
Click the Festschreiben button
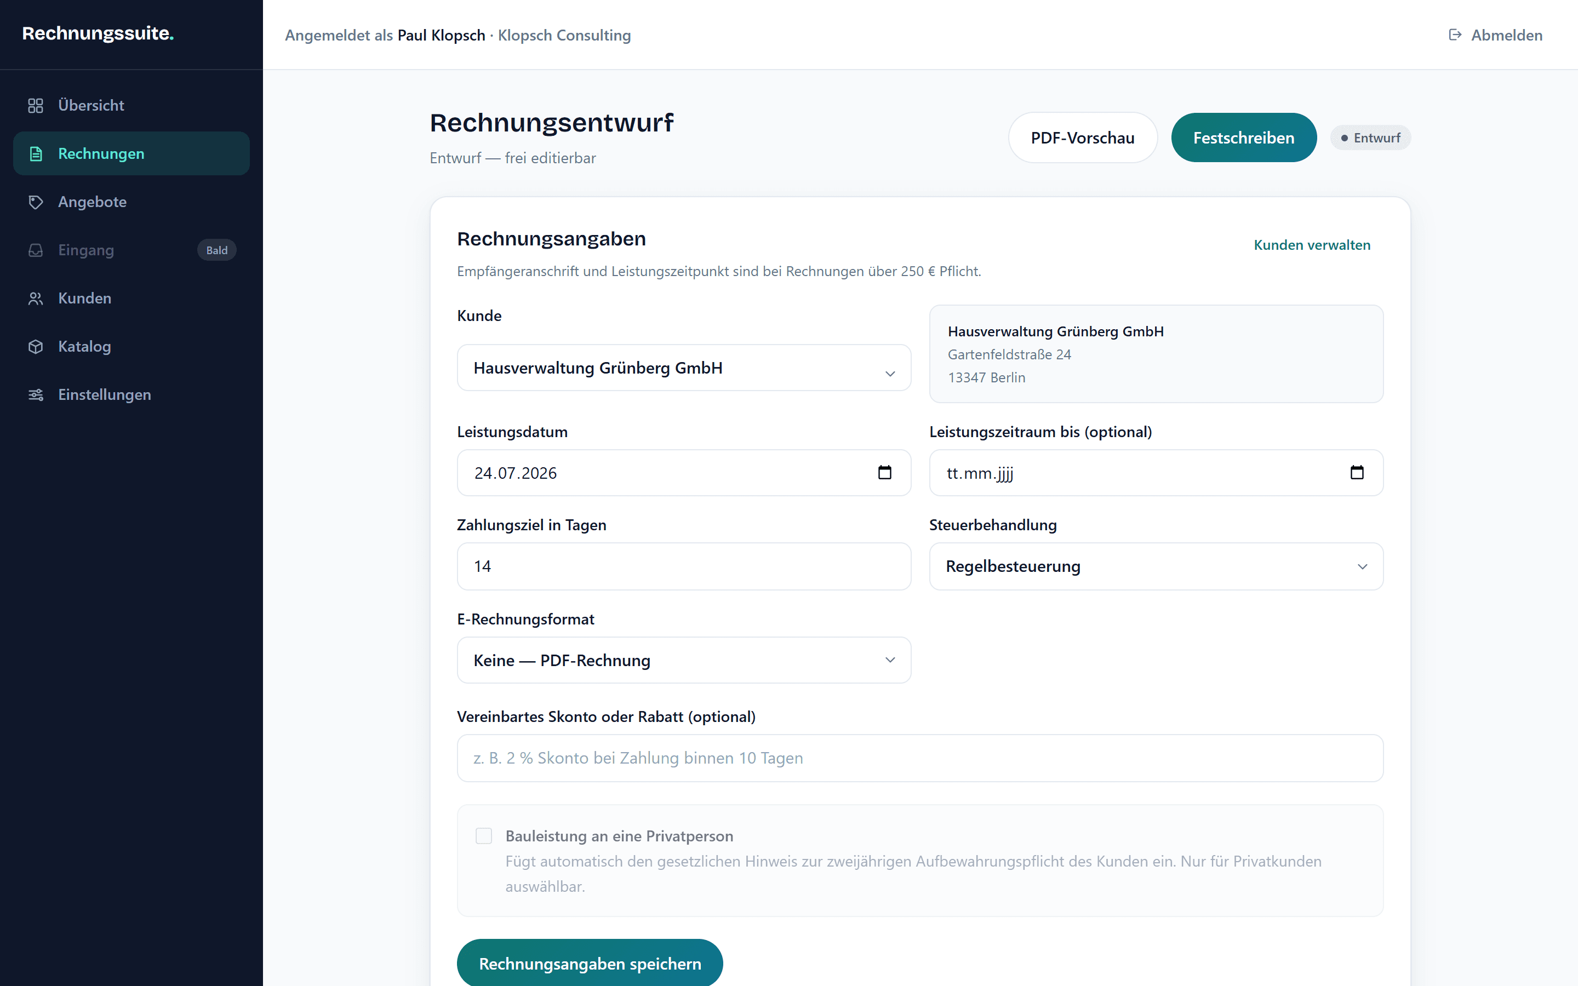coord(1243,137)
